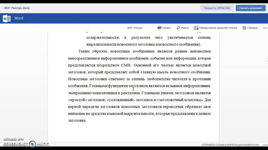Click document title ВКР. Пинчук in toolbar
This screenshot has width=268, height=150.
(135, 28)
